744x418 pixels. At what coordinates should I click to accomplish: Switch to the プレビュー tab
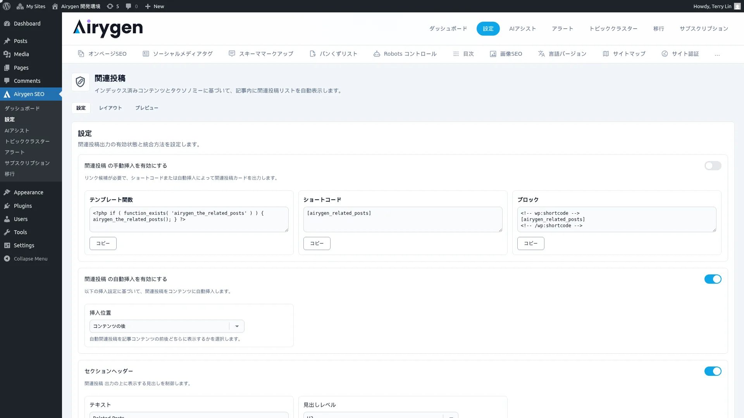click(146, 108)
